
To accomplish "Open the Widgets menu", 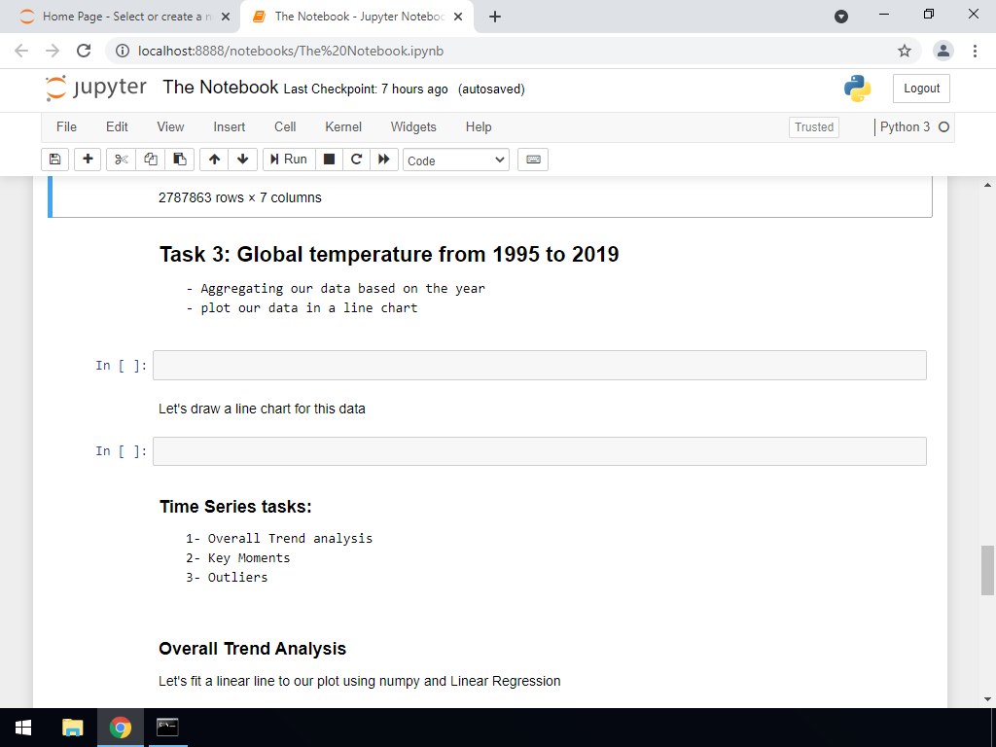I will (x=413, y=127).
